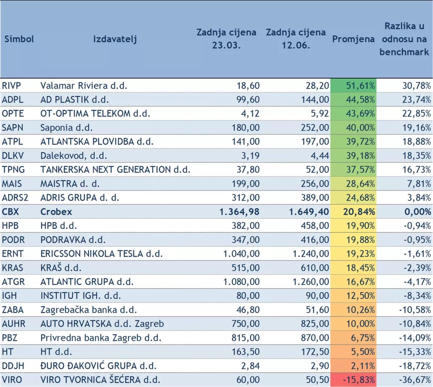Select the Izdavatelj column header
The image size is (433, 387).
point(115,39)
